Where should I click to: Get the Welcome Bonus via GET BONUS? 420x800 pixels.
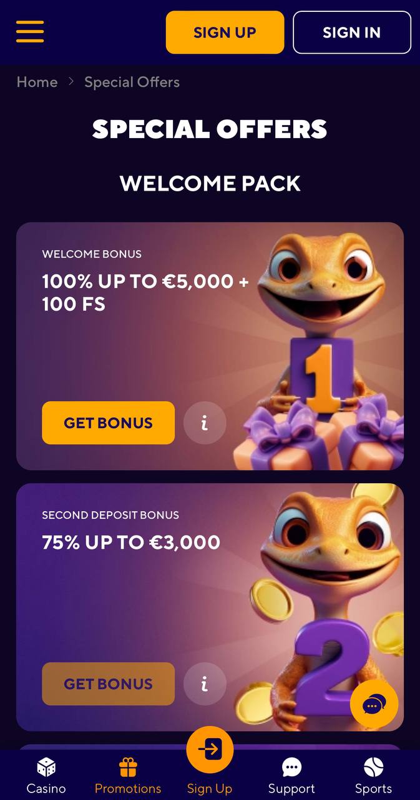108,423
